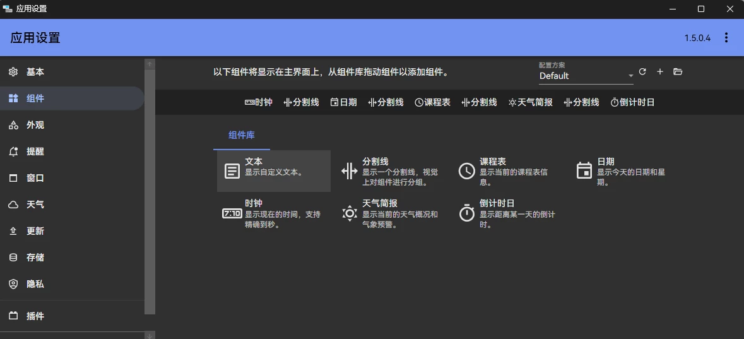Viewport: 744px width, 339px height.
Task: Click the sidebar scrollbar up arrow
Action: [150, 64]
